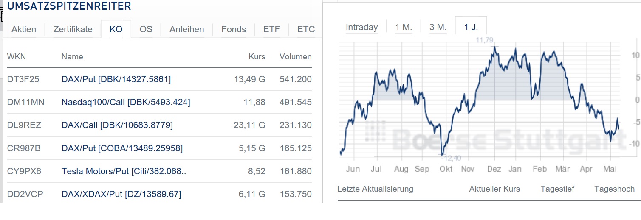641x220 pixels.
Task: Select the OS tab
Action: tap(146, 29)
